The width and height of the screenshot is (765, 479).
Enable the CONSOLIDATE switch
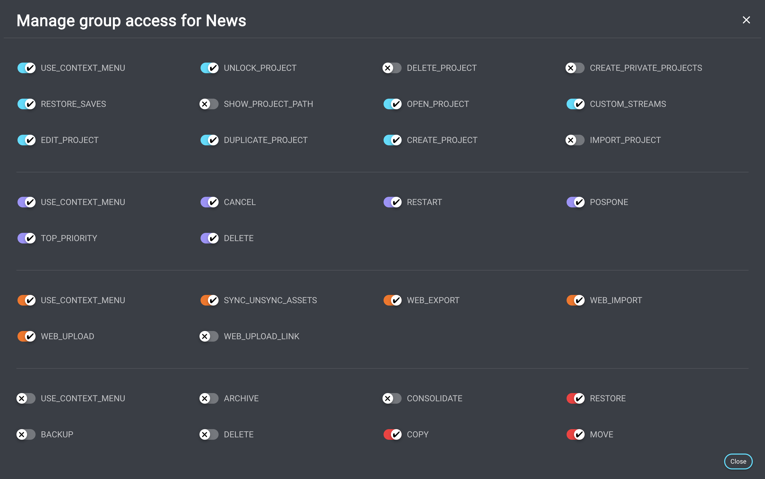coord(392,398)
